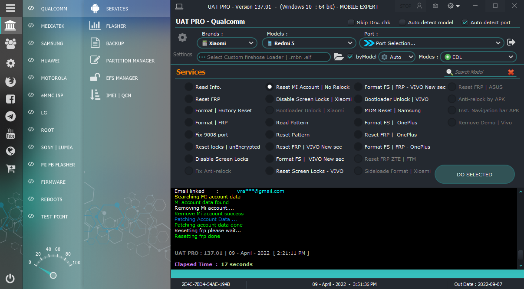This screenshot has height=289, width=524.
Task: Toggle the byModel checkbox
Action: pyautogui.click(x=350, y=56)
